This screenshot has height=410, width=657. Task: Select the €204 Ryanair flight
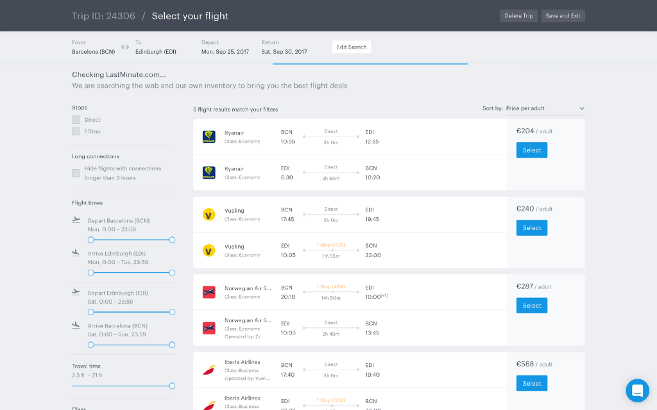(532, 150)
